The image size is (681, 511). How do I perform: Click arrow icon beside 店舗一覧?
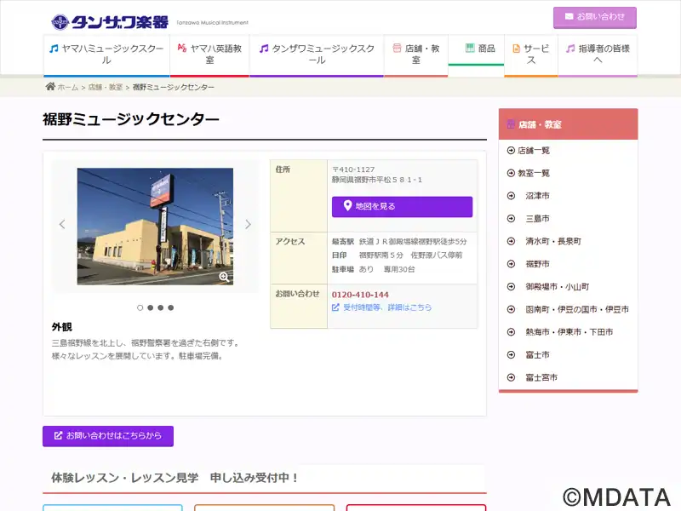pos(511,151)
